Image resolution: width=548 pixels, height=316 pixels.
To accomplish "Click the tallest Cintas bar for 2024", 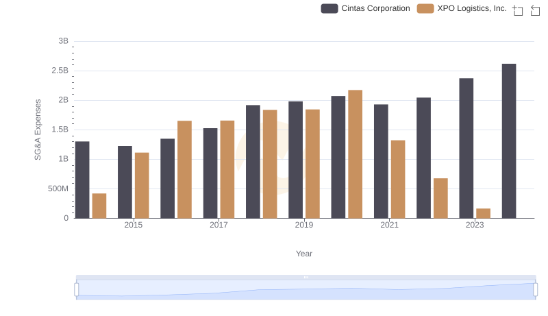I will point(509,141).
